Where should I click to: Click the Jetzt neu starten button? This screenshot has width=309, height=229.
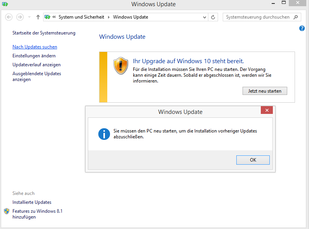click(265, 91)
